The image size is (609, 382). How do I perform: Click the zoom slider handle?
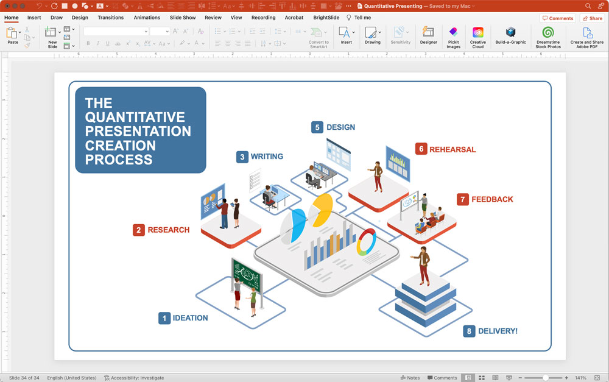[546, 378]
